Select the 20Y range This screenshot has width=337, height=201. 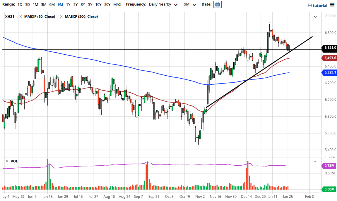tap(107, 4)
